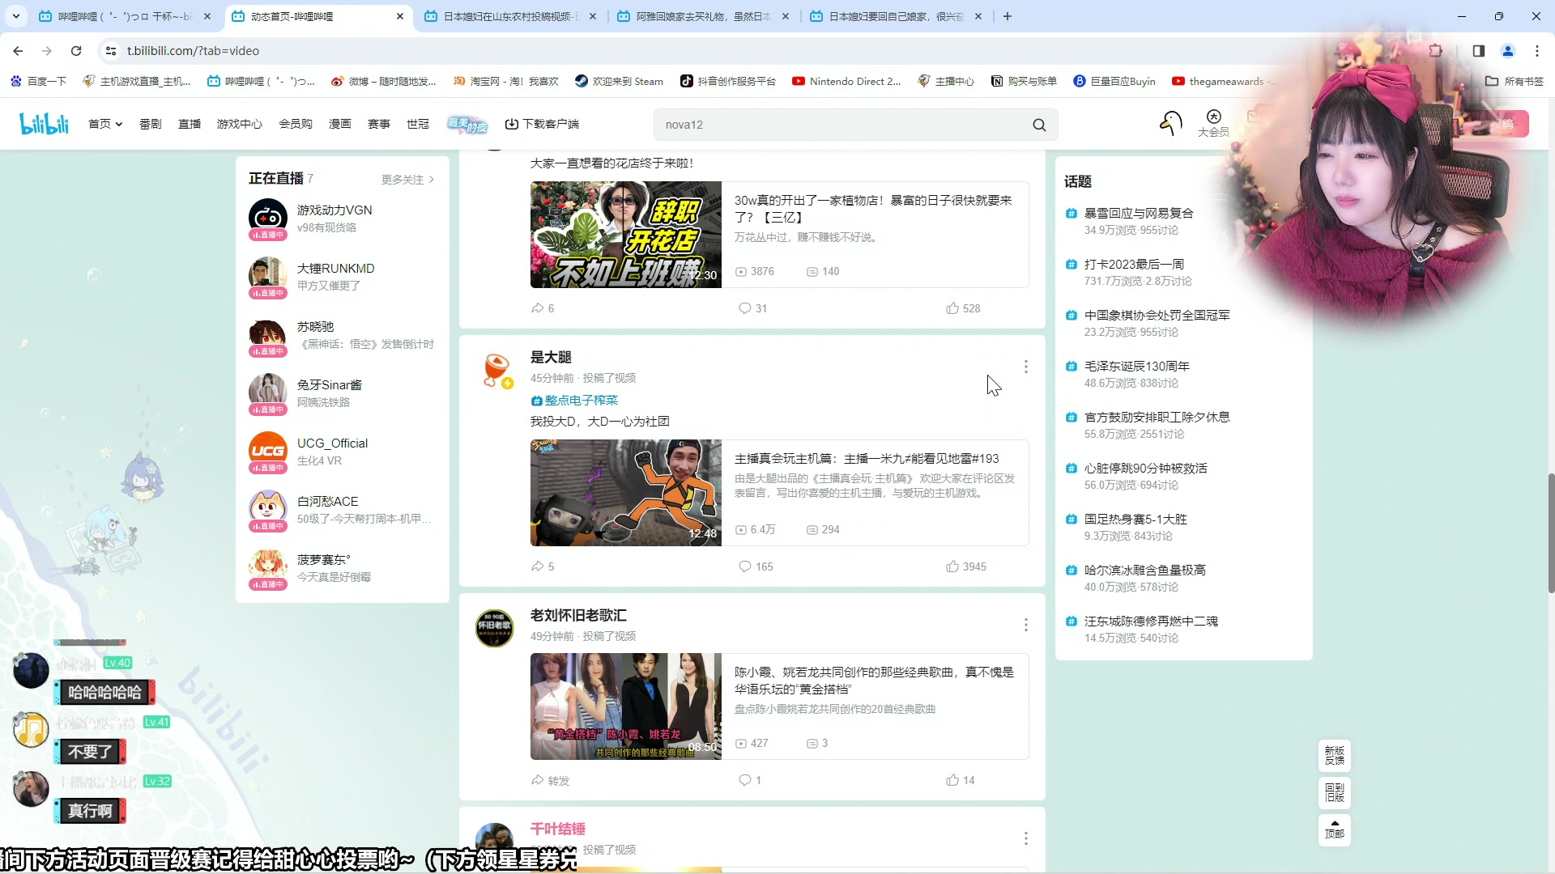The image size is (1555, 874).
Task: Open the 欢迎来到 Steam bookmark icon
Action: point(580,81)
